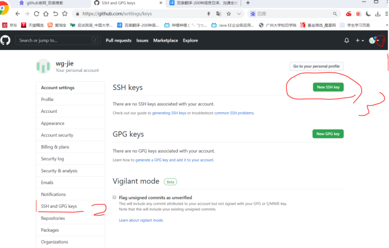Open the generating SSH keys guide link

pos(169,113)
